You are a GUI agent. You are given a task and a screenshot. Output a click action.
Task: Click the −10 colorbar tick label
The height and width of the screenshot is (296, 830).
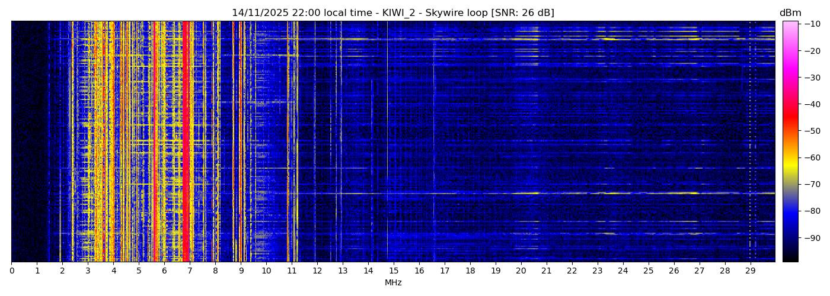[812, 24]
